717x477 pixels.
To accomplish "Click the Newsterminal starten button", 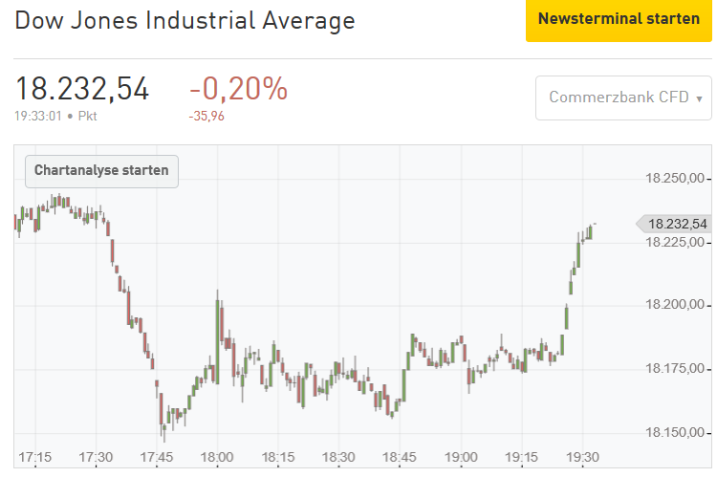I will 619,20.
